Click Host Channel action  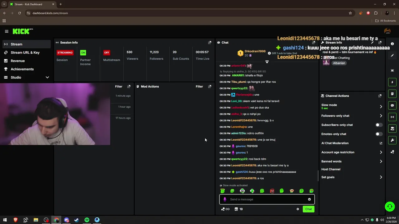point(331,169)
